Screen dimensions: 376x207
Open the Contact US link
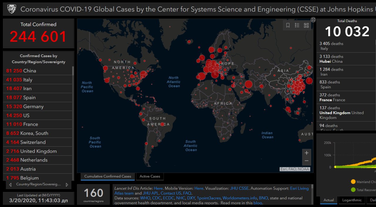tap(171, 193)
